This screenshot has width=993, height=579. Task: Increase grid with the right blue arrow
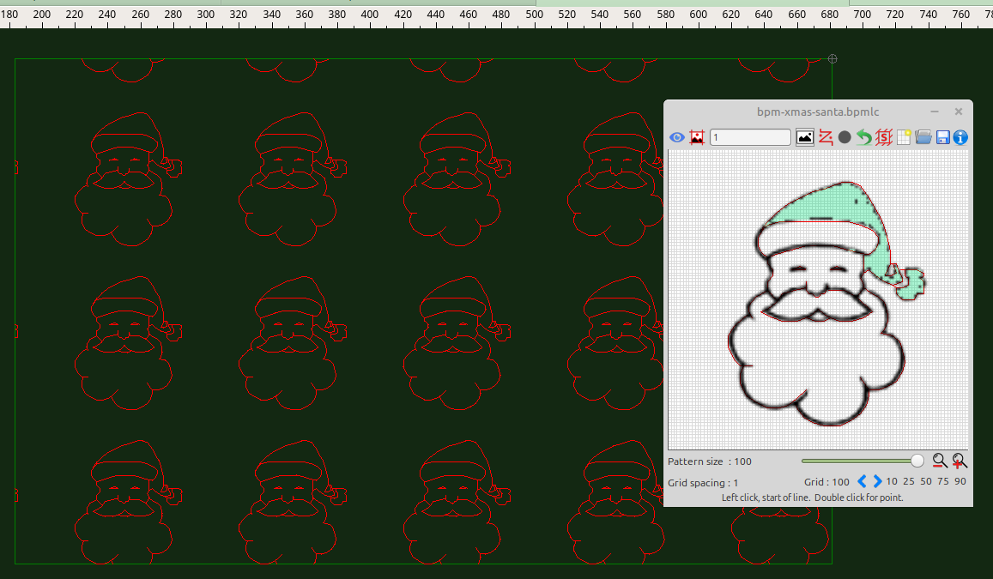point(877,481)
